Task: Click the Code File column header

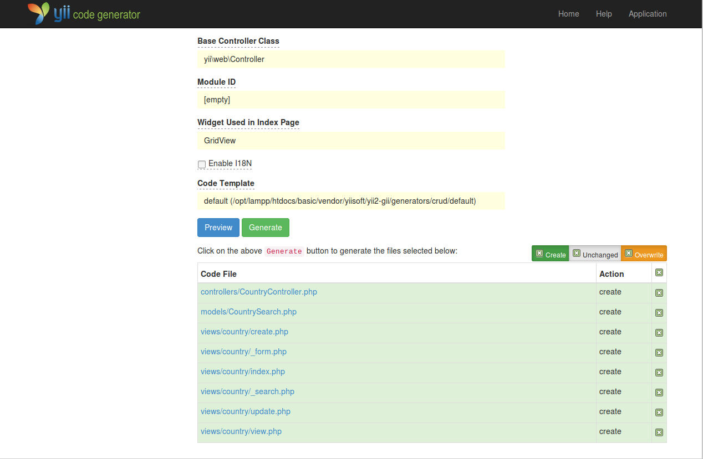Action: (x=218, y=274)
